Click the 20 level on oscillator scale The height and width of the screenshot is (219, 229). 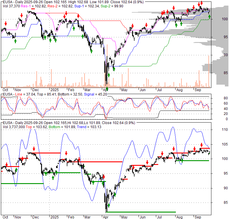(x=226, y=114)
